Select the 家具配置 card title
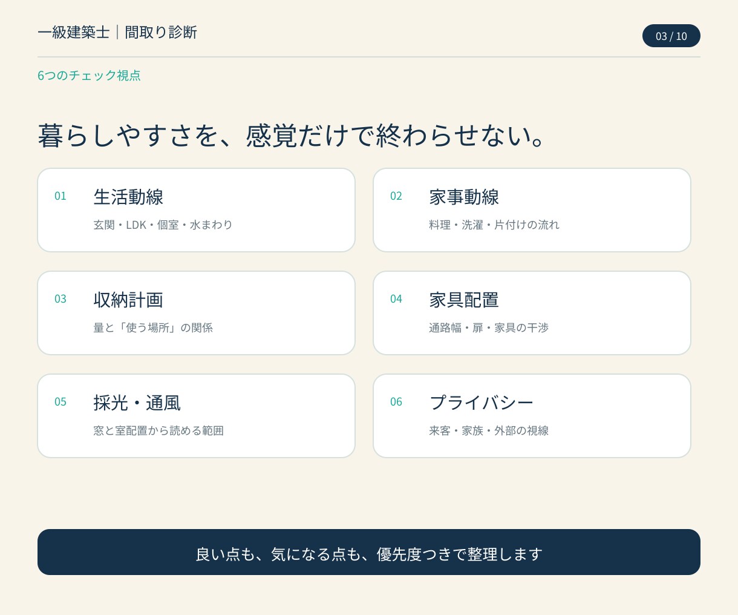The height and width of the screenshot is (615, 738). [x=464, y=300]
